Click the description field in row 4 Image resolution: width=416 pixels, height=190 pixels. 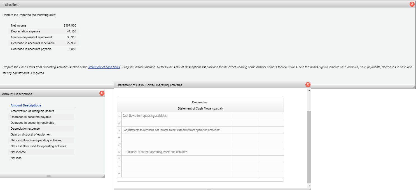click(177, 137)
